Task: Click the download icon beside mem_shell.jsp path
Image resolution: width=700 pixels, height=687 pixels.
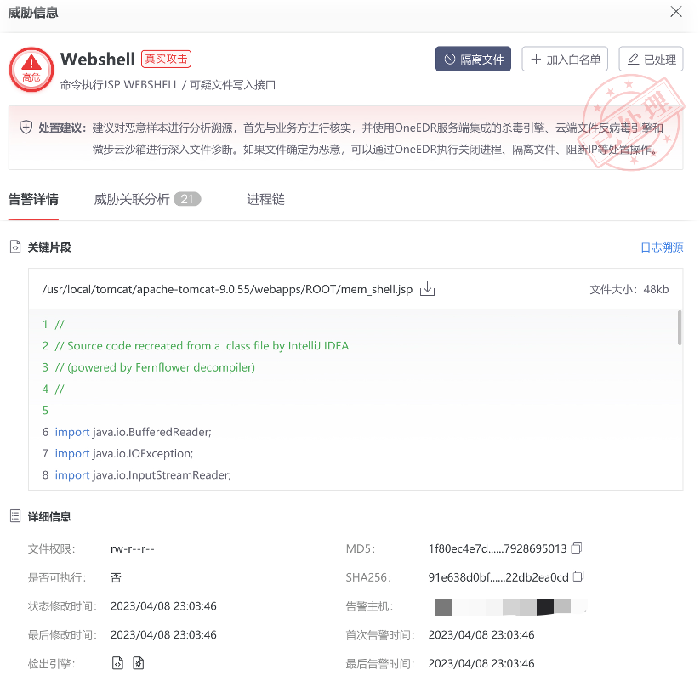Action: (x=428, y=290)
